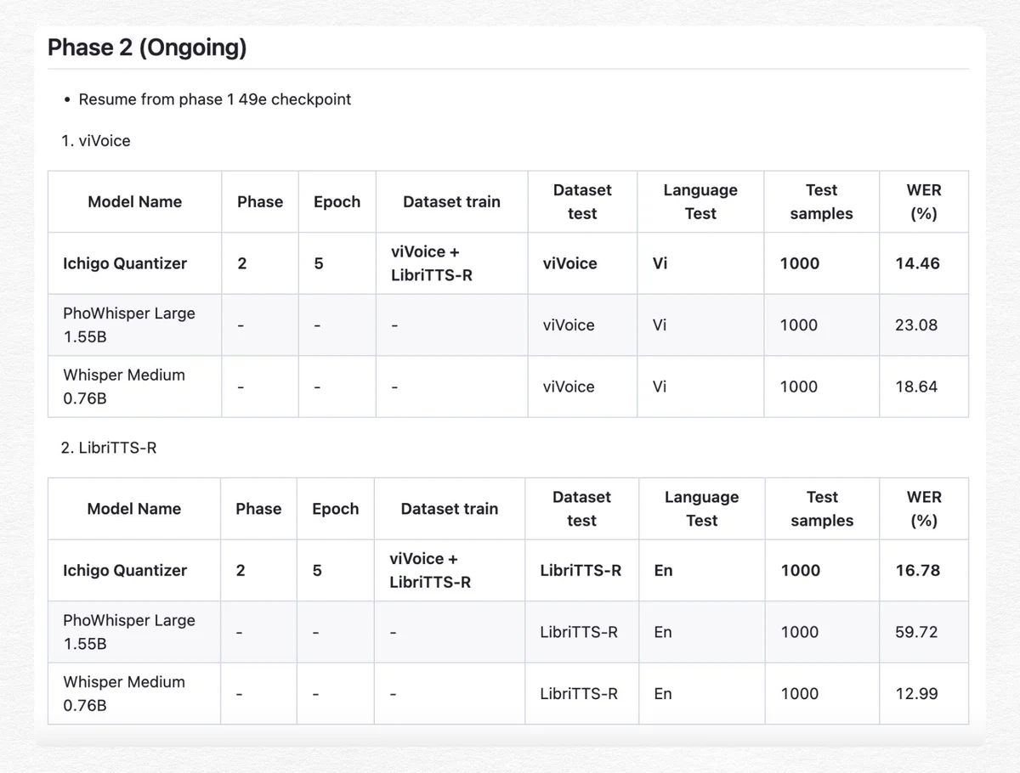Click WER value 14.46

click(x=917, y=263)
